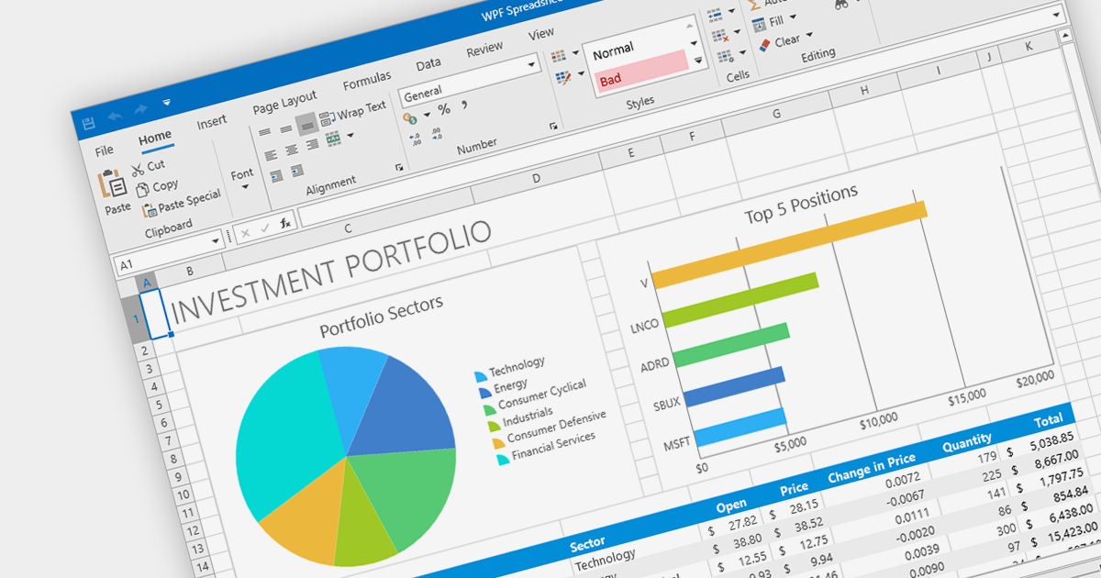The image size is (1101, 578).
Task: Click Decrease Decimal icon
Action: (436, 134)
